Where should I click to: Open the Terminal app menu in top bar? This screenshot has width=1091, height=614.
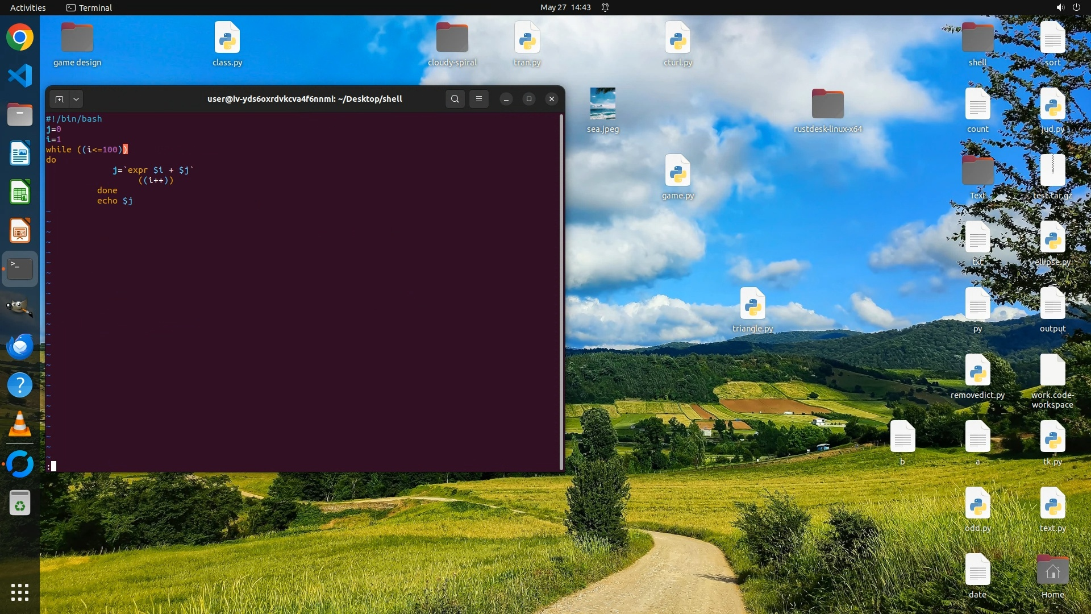(x=89, y=7)
